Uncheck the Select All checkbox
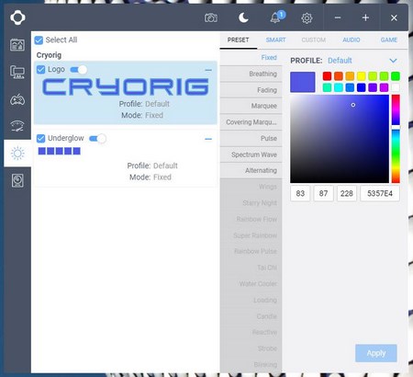This screenshot has width=413, height=377. pyautogui.click(x=39, y=40)
